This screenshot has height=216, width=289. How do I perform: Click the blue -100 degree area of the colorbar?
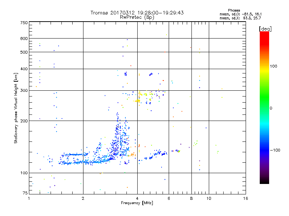coord(264,150)
